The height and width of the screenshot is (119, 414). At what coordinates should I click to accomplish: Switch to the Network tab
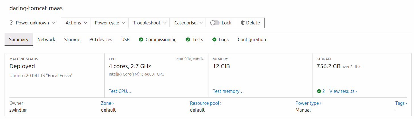46,40
